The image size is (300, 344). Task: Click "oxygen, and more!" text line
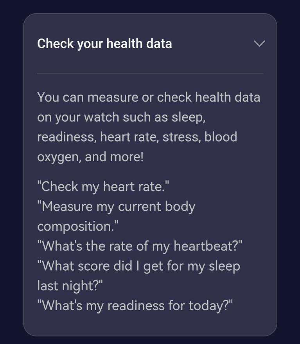90,157
